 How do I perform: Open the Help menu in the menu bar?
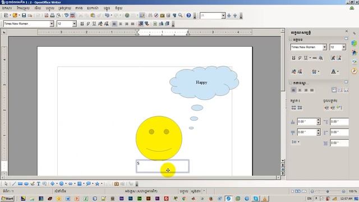pos(118,8)
